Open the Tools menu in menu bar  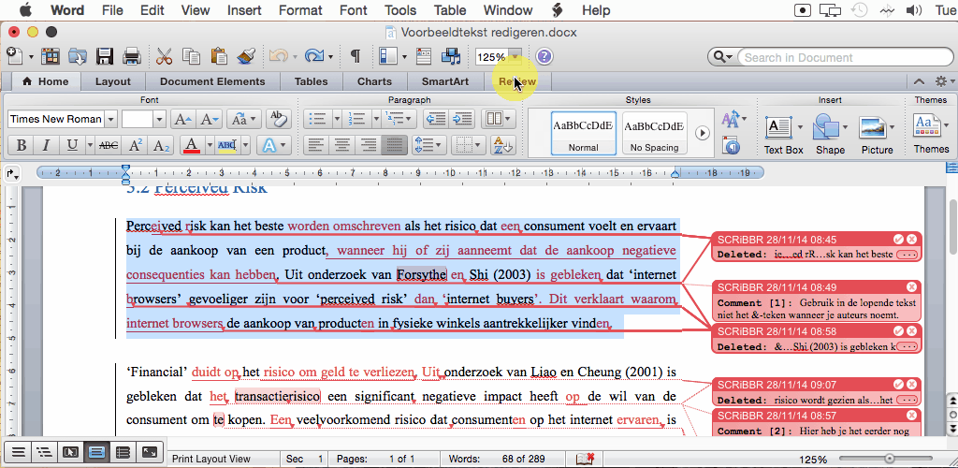coord(400,10)
